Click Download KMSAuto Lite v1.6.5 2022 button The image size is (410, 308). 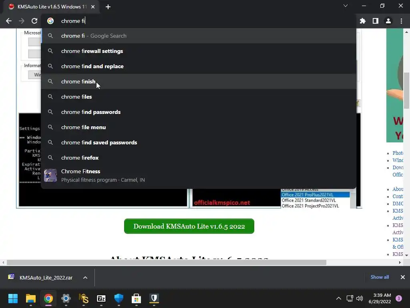click(x=189, y=226)
